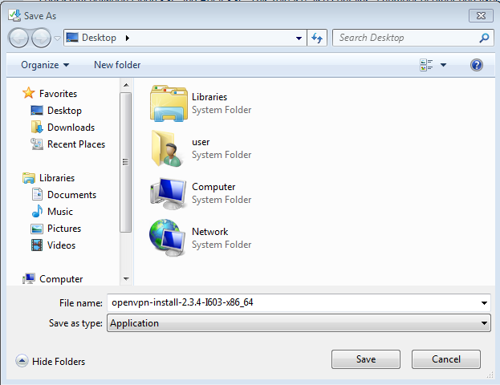Click the Refresh button beside the address bar
Image resolution: width=500 pixels, height=385 pixels.
click(317, 38)
